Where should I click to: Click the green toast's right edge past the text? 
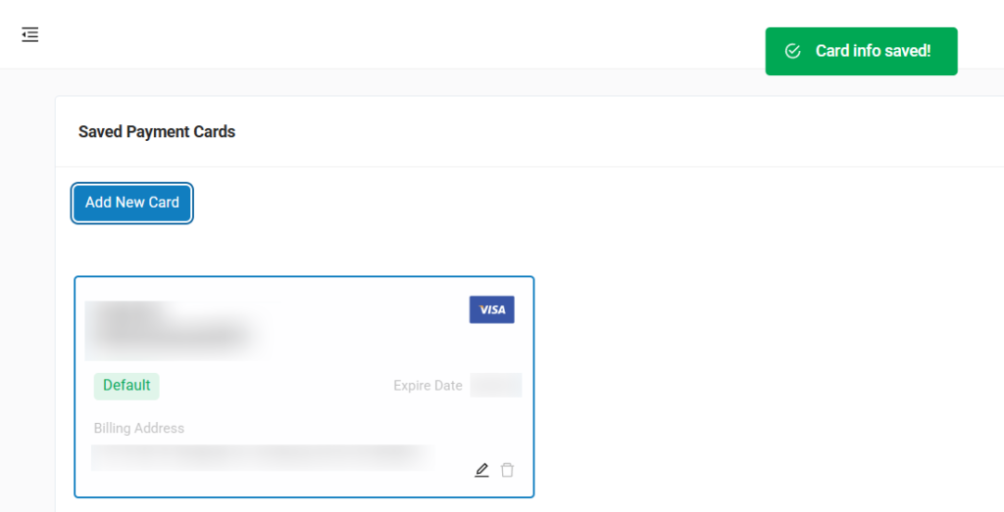click(x=946, y=51)
